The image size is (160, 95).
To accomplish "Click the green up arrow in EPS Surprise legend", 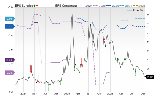I will [34, 5].
